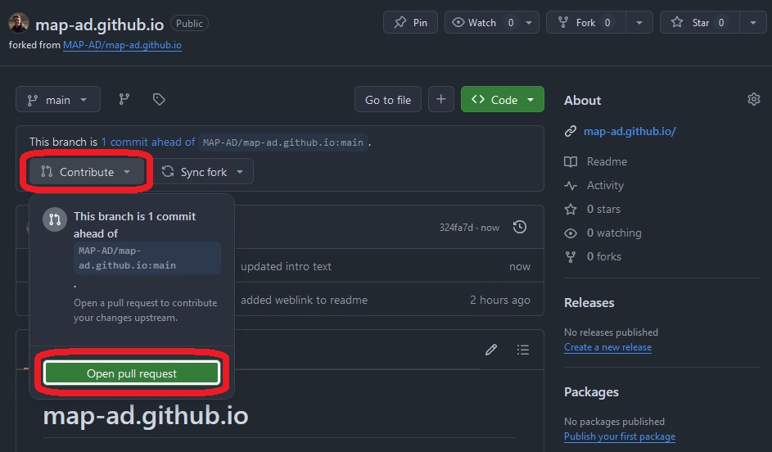Click the '0 forks' link
Image resolution: width=772 pixels, height=452 pixels.
[x=604, y=256]
